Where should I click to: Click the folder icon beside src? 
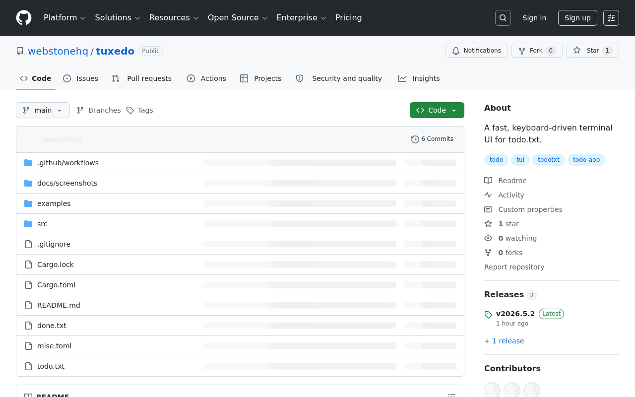28,224
